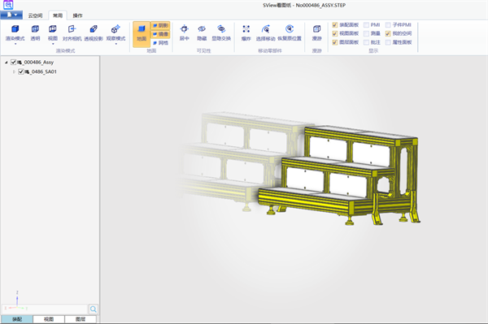Enable the 子件PMI checkbox

(388, 25)
